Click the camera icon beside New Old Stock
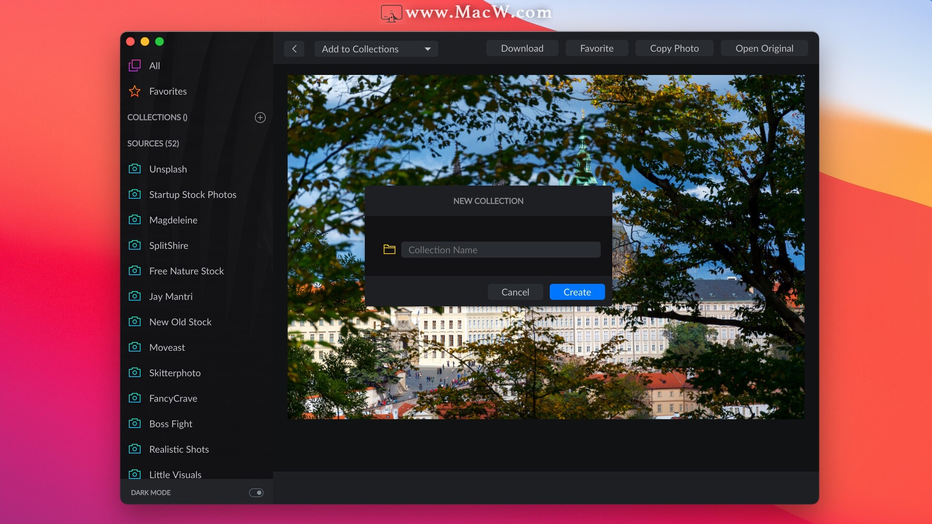The height and width of the screenshot is (524, 932). coord(134,322)
